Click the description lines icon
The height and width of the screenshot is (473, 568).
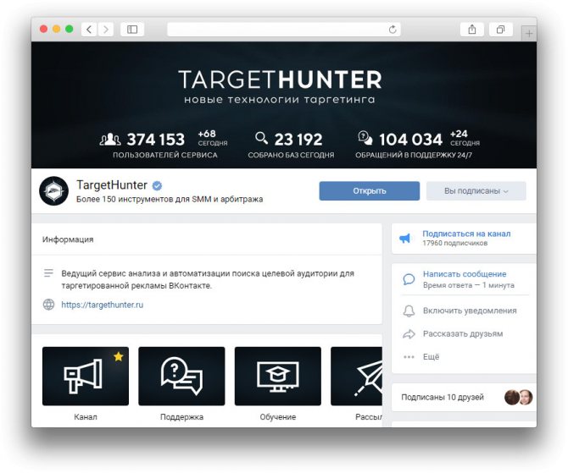click(x=48, y=273)
